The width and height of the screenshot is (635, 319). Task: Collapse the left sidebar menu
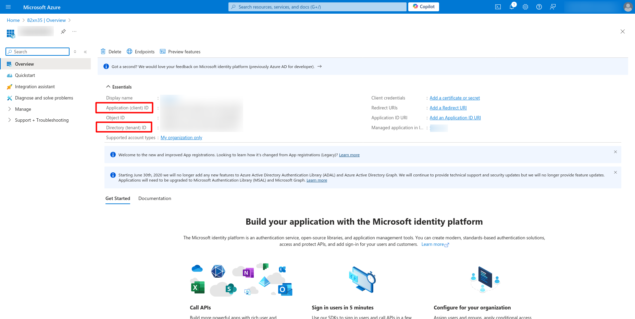(85, 52)
